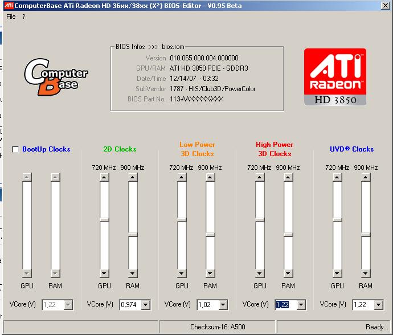Click the 2D Clocks GPU slider thumb
This screenshot has width=393, height=335.
[x=104, y=220]
